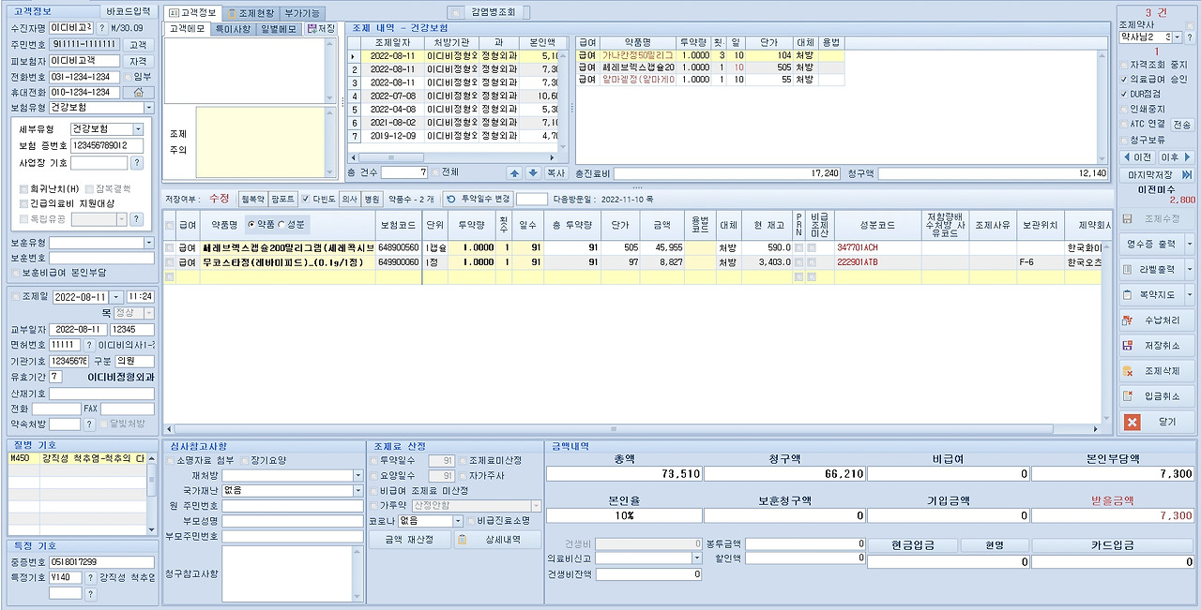
Task: Click question mark beside 독립유공 dropdown
Action: [x=137, y=219]
